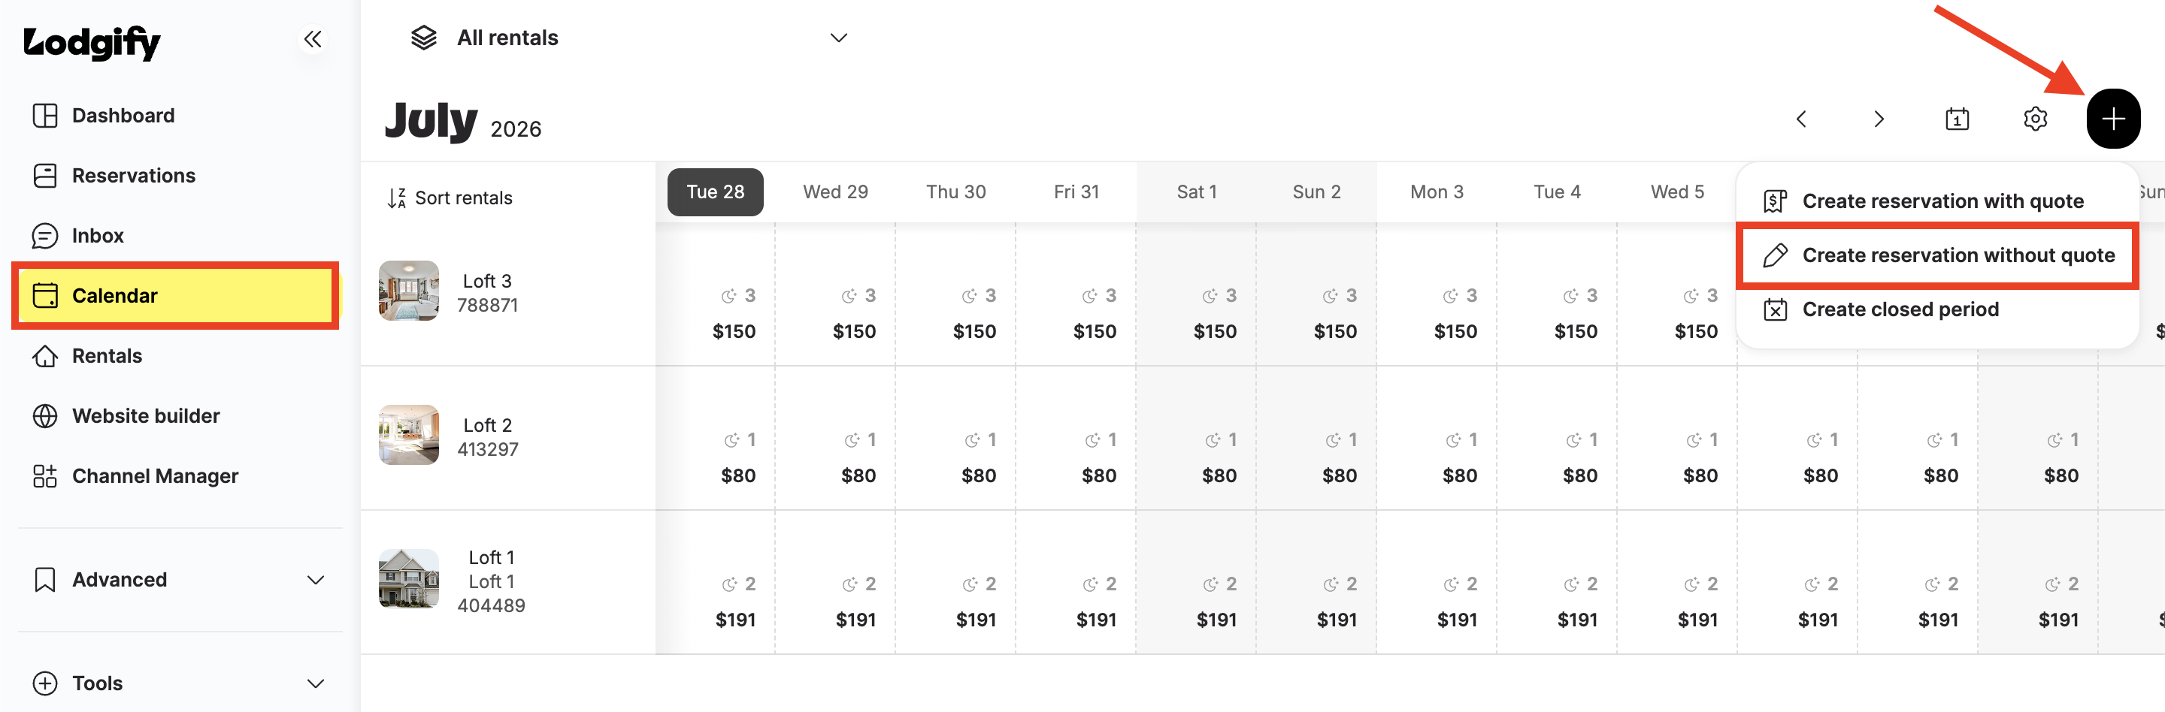Image resolution: width=2165 pixels, height=712 pixels.
Task: Go to previous dates with left arrow
Action: [1801, 119]
